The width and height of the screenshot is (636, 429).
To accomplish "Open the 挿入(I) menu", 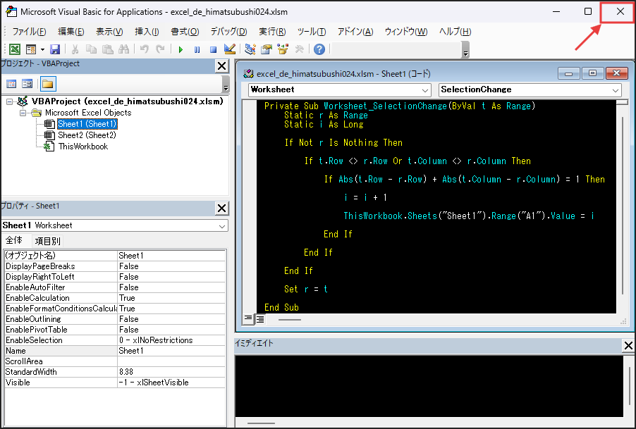I will [x=147, y=32].
